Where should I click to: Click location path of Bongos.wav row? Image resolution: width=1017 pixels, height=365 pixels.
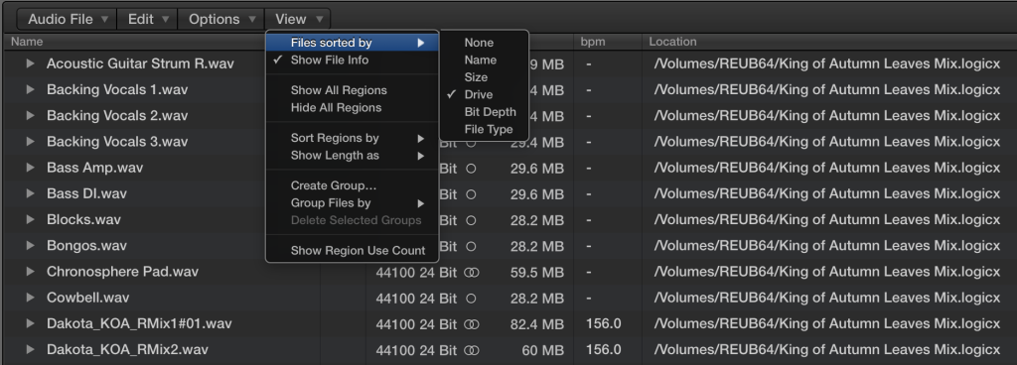point(827,245)
